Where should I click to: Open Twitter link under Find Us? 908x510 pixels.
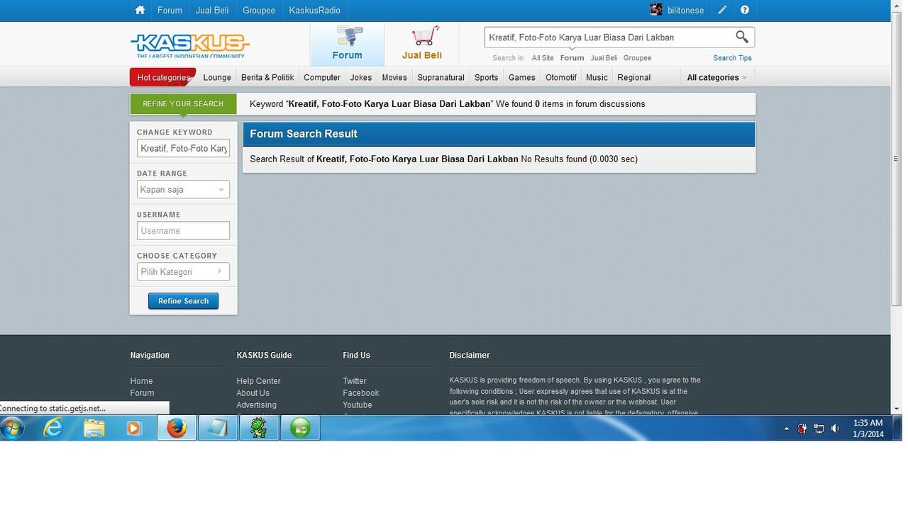click(x=355, y=381)
